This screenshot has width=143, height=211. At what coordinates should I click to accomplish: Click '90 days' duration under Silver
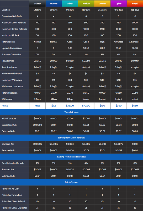pyautogui.click(x=70, y=10)
